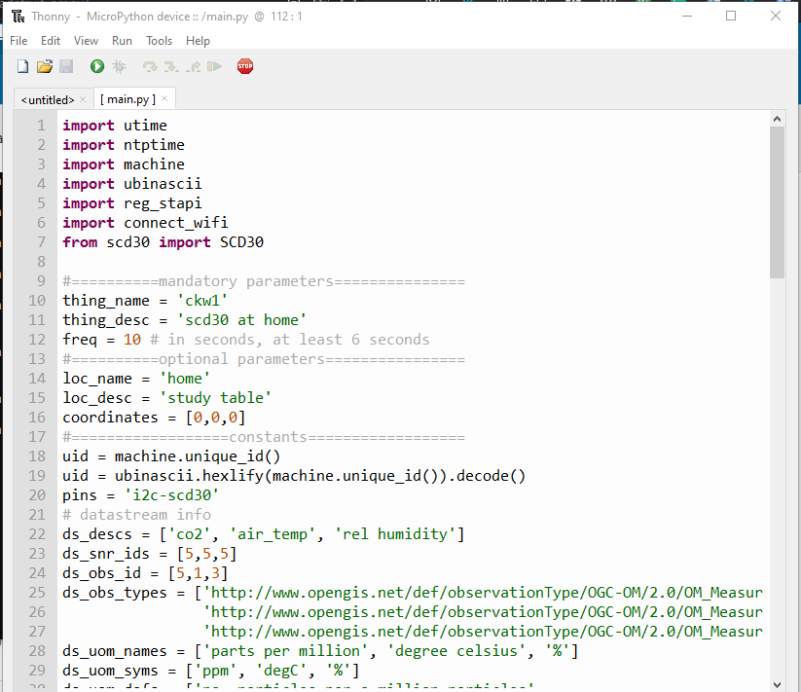Start debugging with the bug icon
The image size is (801, 692).
click(119, 66)
